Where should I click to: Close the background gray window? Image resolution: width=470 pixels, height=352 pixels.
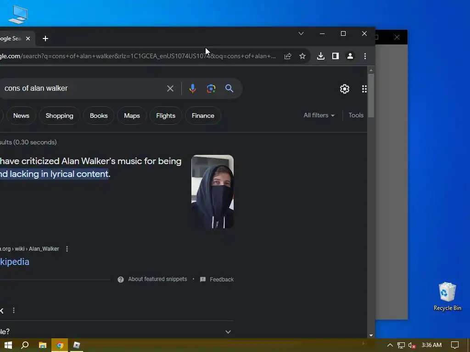point(397,37)
